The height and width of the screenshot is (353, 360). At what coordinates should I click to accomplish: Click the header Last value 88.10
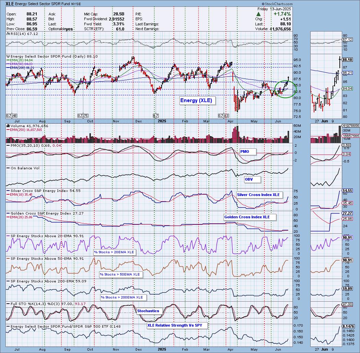click(x=286, y=24)
